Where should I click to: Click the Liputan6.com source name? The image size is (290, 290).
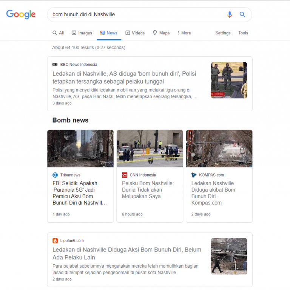[72, 240]
